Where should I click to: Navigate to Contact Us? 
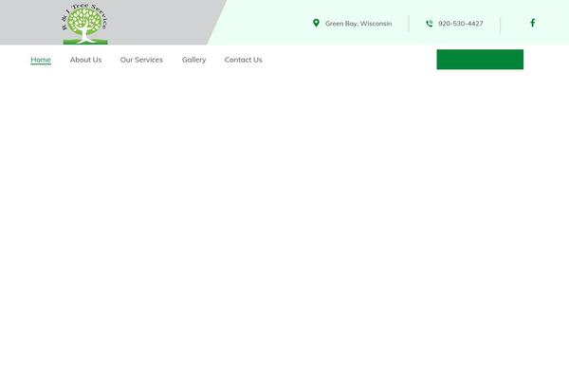click(243, 60)
